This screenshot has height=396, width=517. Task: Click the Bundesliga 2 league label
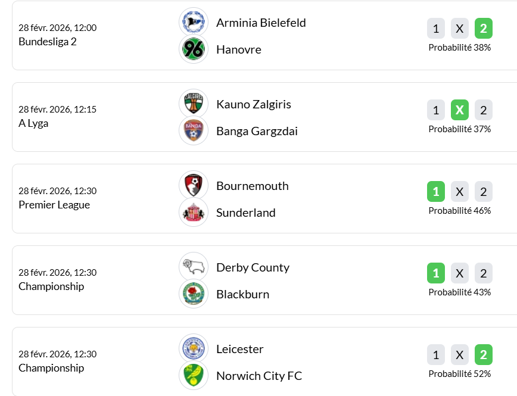(48, 42)
